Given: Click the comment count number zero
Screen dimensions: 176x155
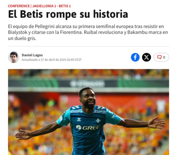Looking at the screenshot, I should tap(164, 57).
